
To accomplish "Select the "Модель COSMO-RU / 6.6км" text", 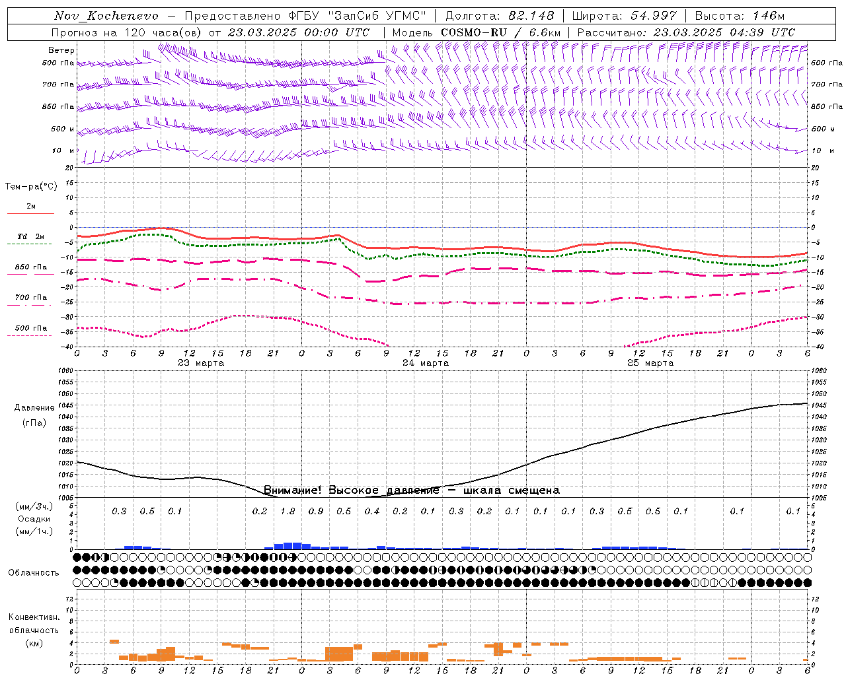I will coord(477,32).
